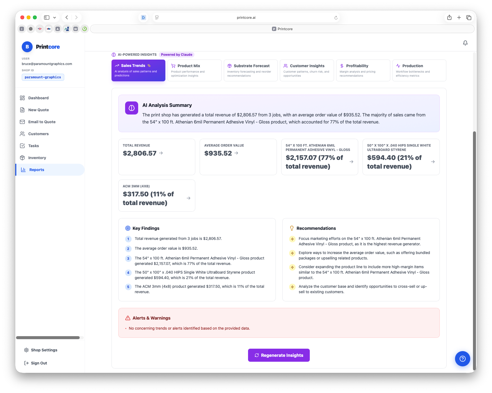Screen dimensions: 492x393
Task: Click the paramount-graphics shop ID badge
Action: point(43,77)
